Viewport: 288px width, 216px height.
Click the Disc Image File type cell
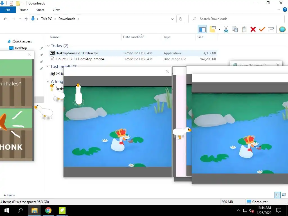(x=175, y=59)
